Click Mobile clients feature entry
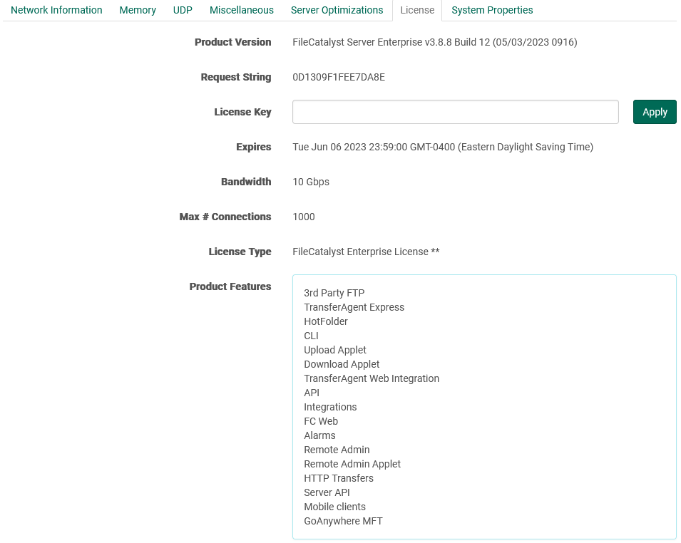Viewport: 681px width, 543px height. pyautogui.click(x=335, y=507)
